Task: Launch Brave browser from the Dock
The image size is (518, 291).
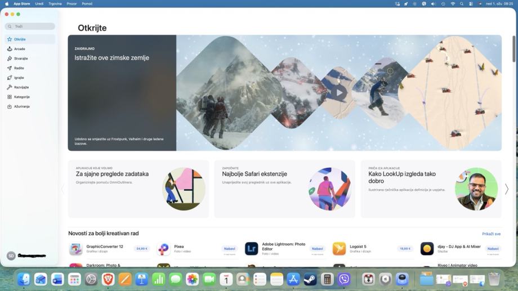Action: 108,279
